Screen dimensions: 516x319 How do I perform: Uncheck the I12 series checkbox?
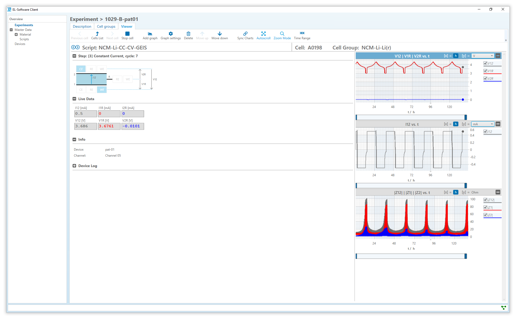pos(485,132)
